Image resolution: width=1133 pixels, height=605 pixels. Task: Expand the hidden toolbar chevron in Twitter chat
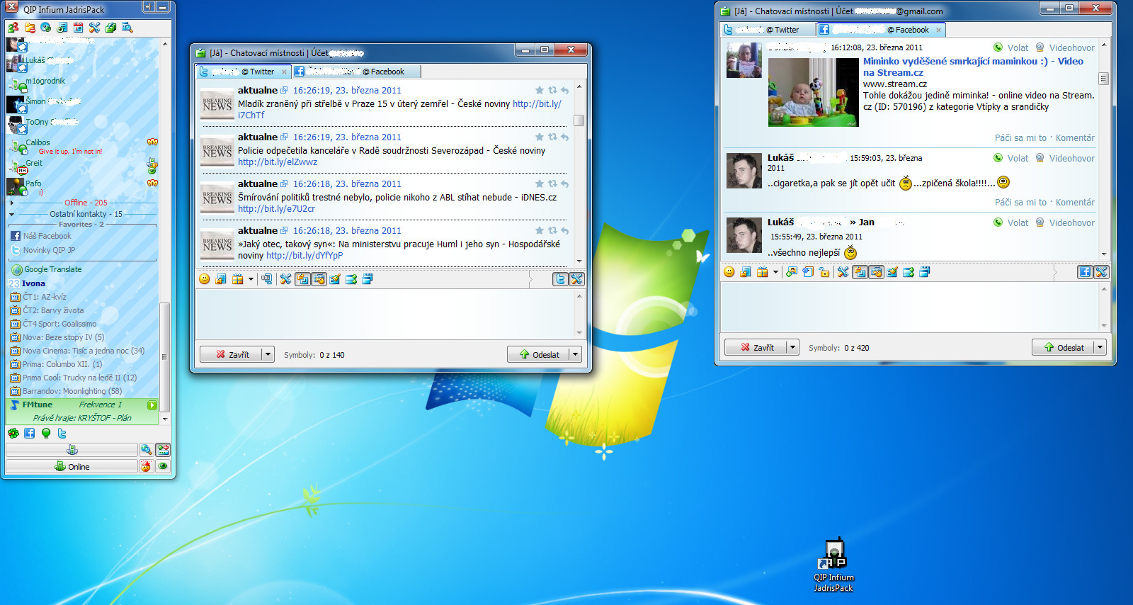(x=530, y=279)
